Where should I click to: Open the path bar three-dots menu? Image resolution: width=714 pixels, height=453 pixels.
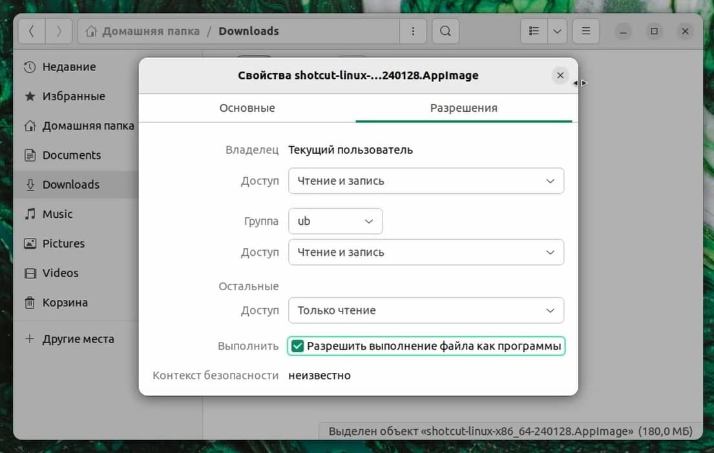pyautogui.click(x=413, y=31)
